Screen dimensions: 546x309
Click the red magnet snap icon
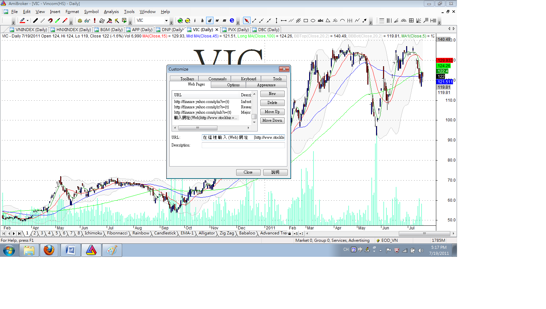point(50,21)
